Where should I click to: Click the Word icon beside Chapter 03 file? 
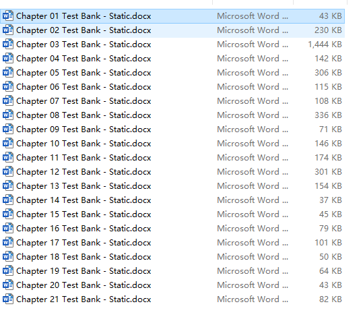click(x=8, y=45)
